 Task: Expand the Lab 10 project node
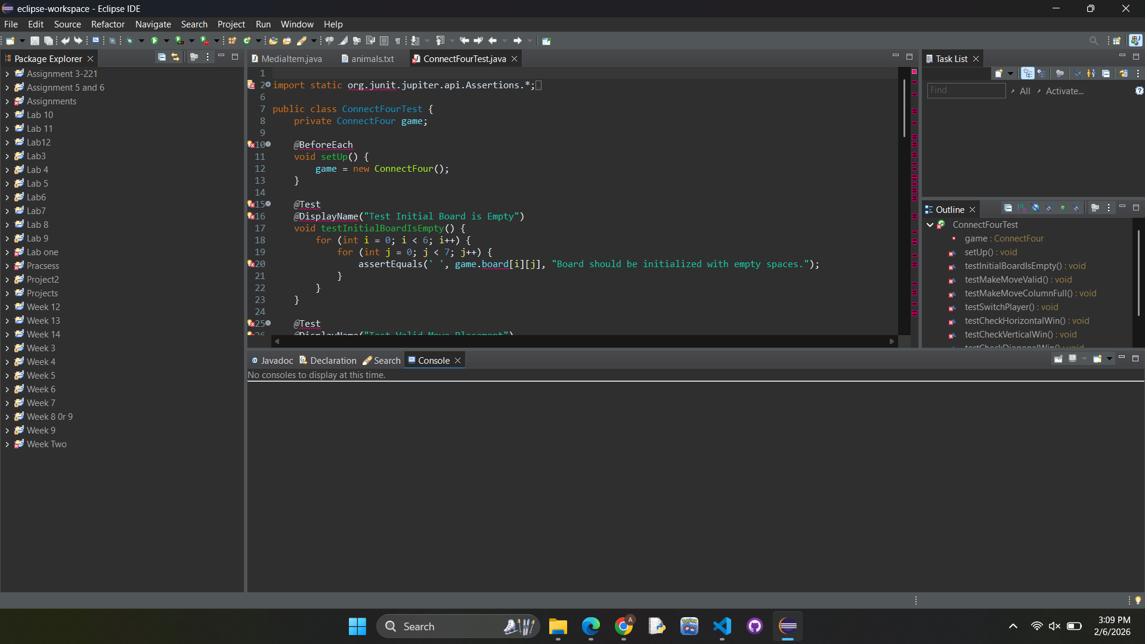(x=7, y=115)
